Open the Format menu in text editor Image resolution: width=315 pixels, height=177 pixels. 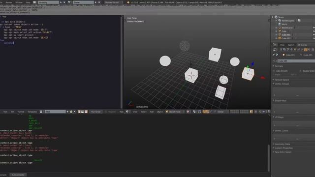pyautogui.click(x=21, y=112)
